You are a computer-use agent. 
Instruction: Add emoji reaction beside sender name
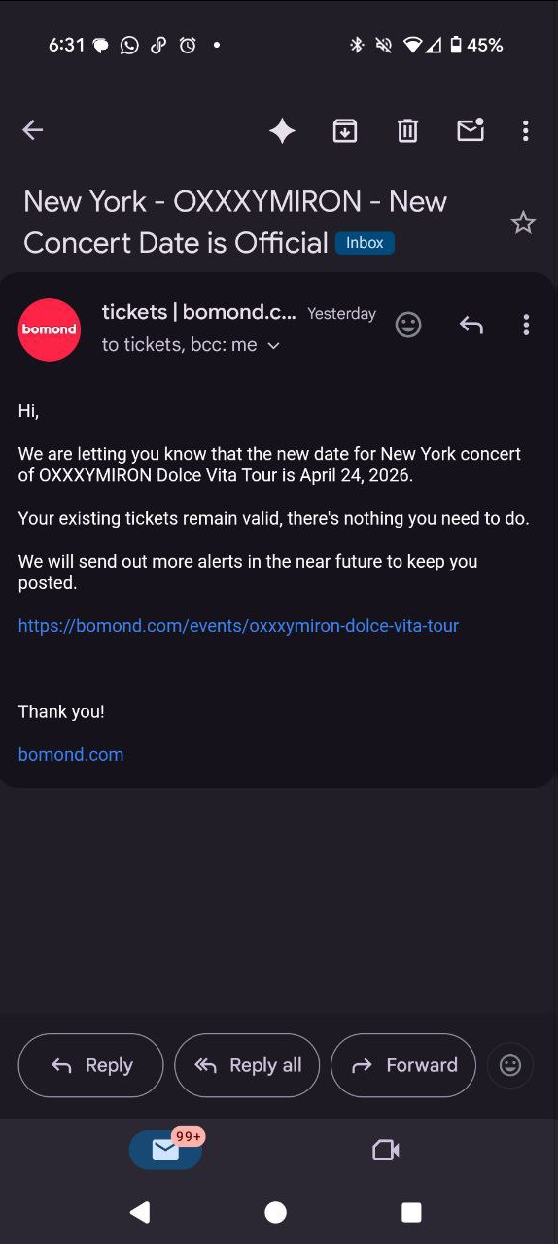408,325
